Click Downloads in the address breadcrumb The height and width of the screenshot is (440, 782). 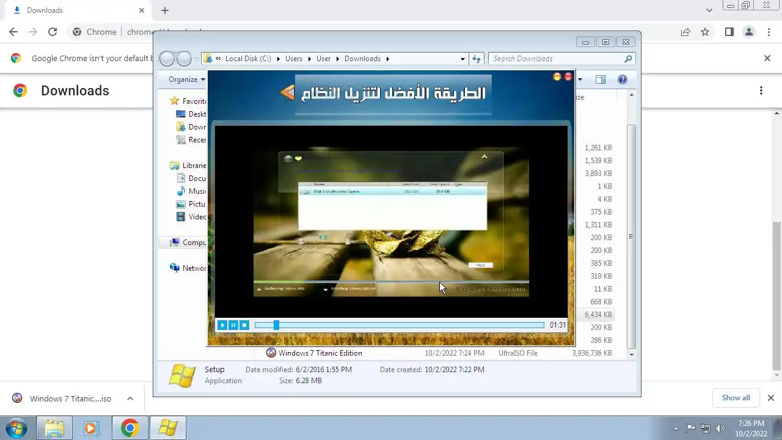point(362,59)
